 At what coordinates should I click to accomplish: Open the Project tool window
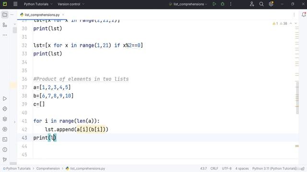click(x=5, y=15)
